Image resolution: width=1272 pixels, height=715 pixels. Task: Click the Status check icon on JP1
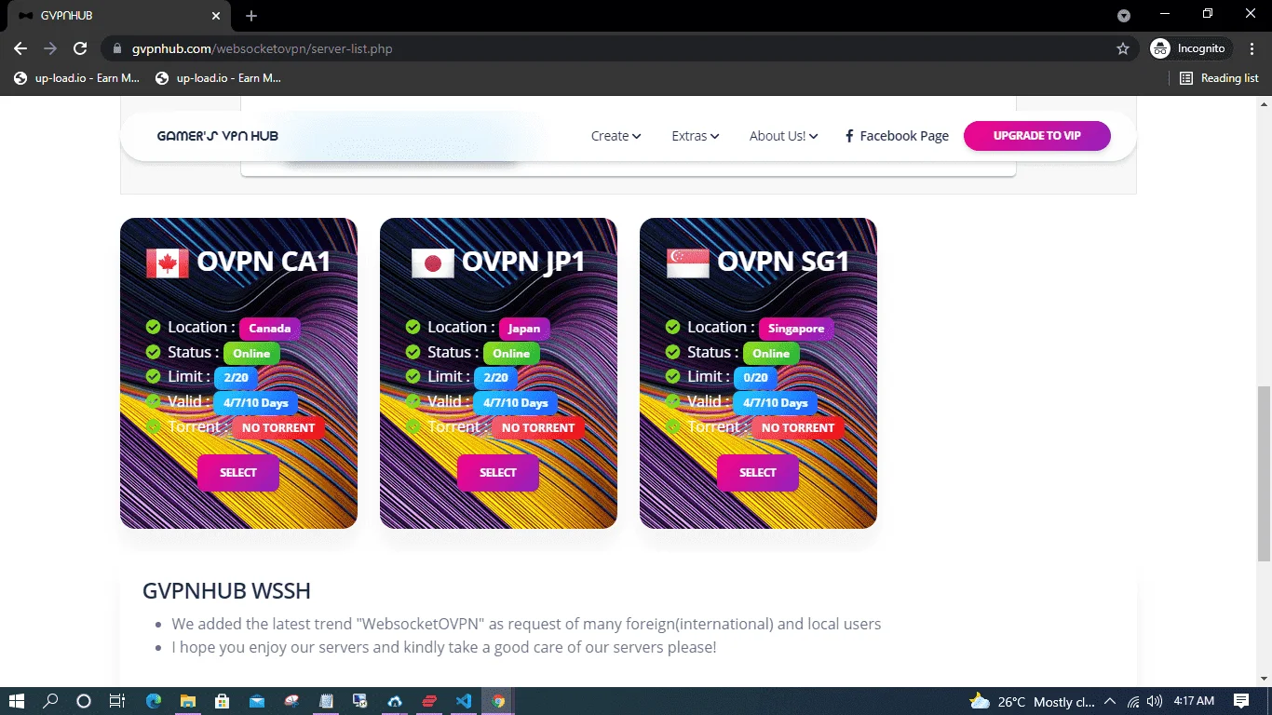[x=413, y=352]
